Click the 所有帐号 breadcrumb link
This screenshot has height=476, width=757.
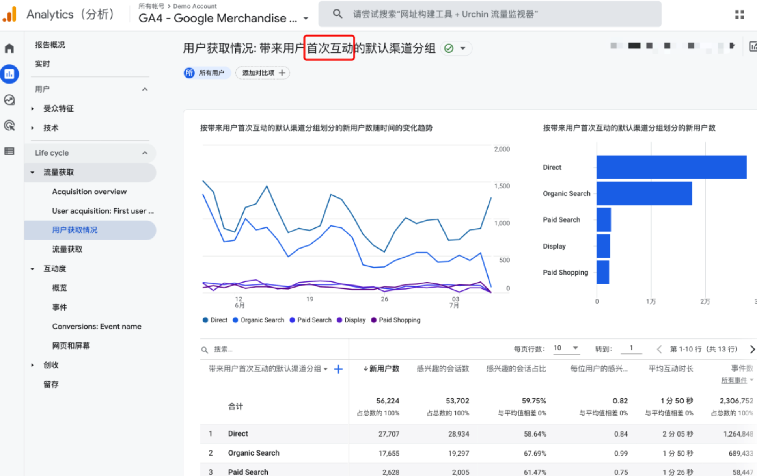pyautogui.click(x=151, y=6)
